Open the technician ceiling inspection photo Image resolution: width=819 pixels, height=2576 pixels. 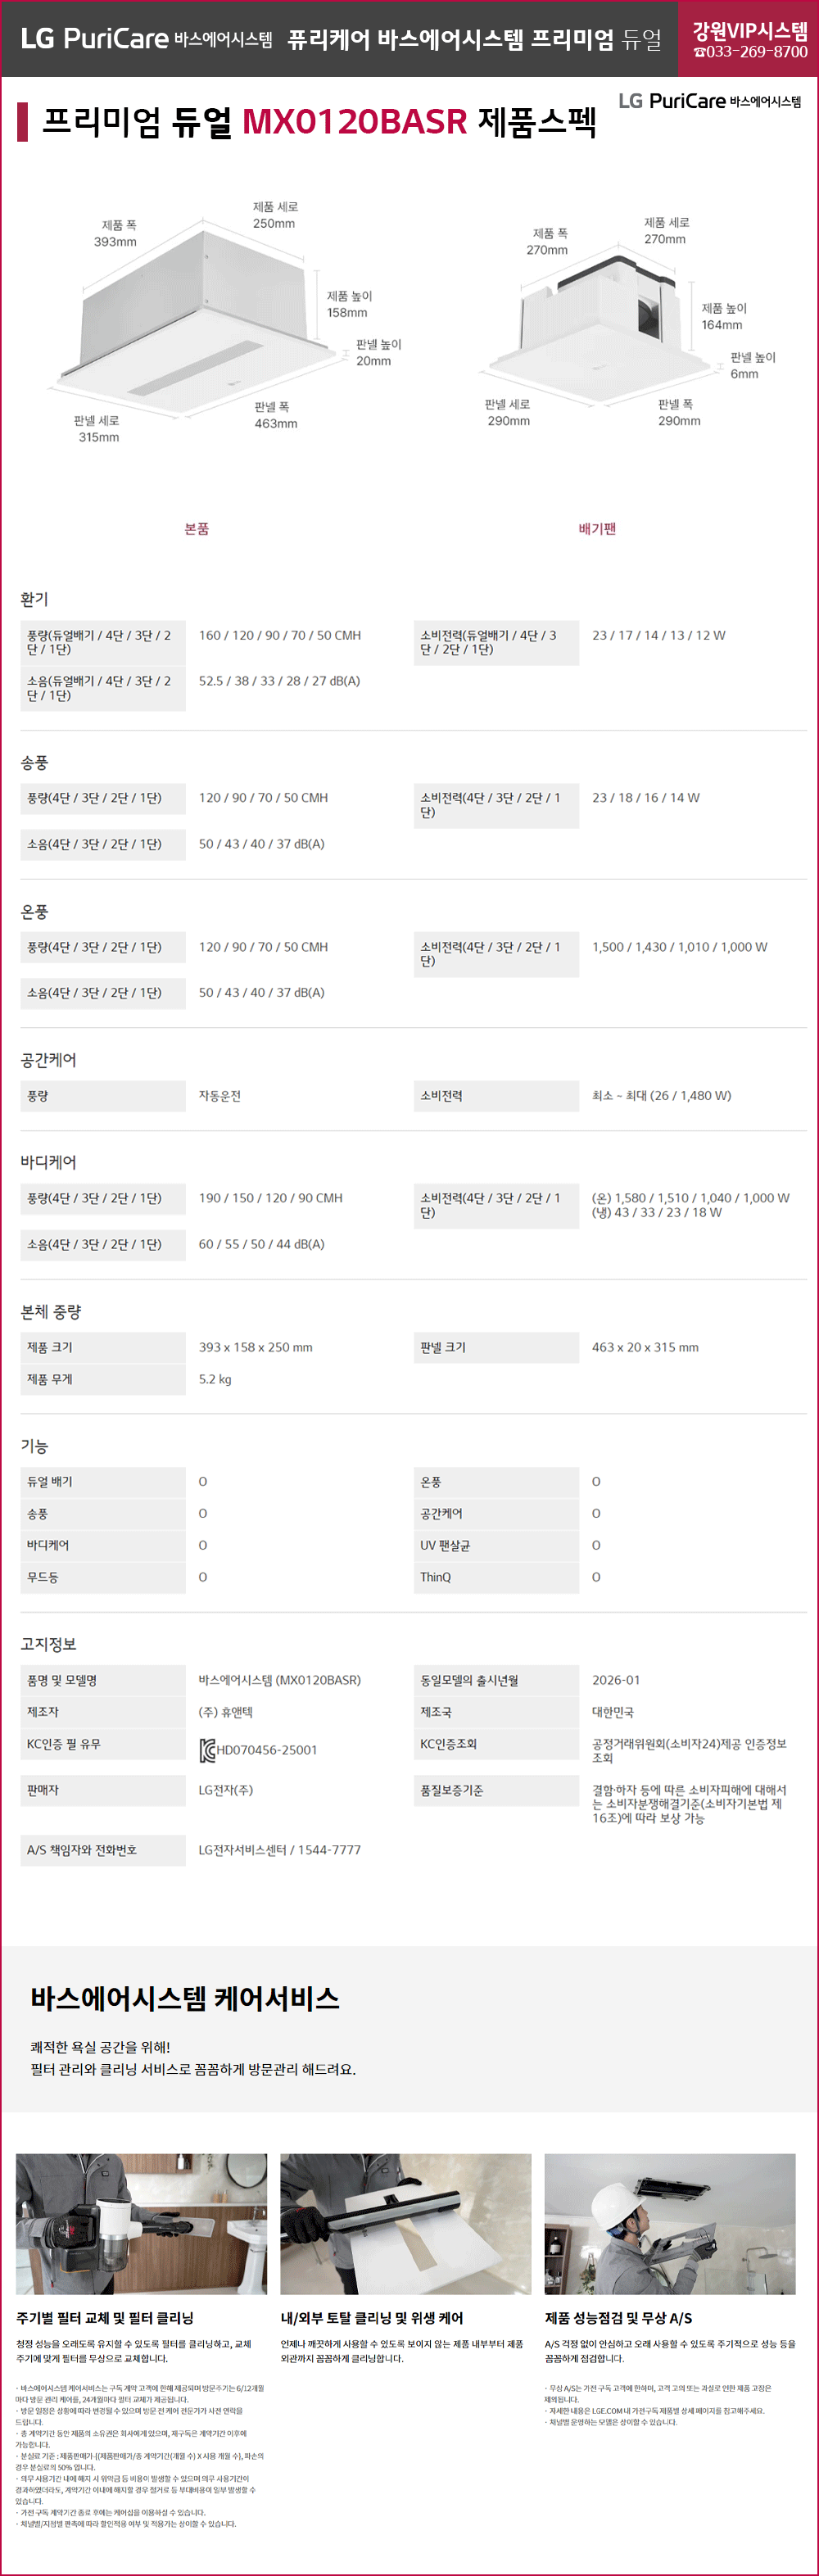669,2224
